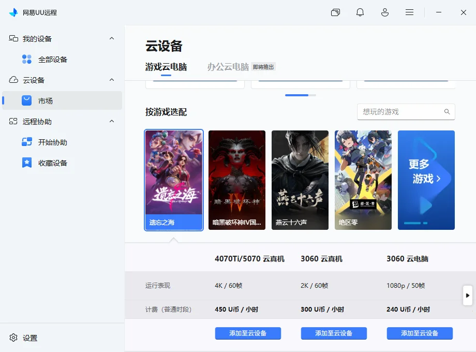The image size is (476, 352).
Task: Click the carousel page indicator bar
Action: click(301, 95)
